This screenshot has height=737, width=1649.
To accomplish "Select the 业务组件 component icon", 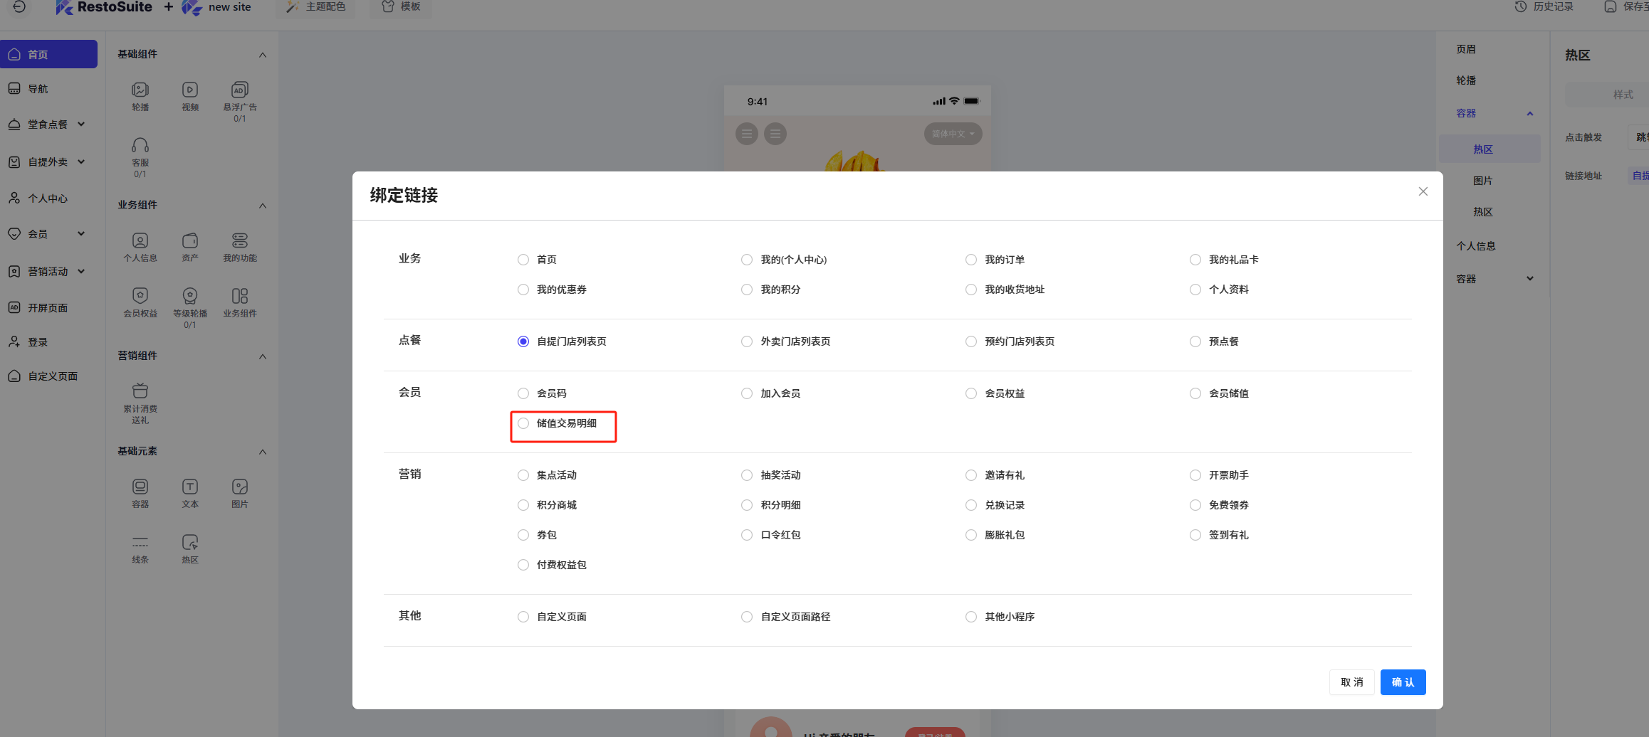I will pyautogui.click(x=240, y=295).
